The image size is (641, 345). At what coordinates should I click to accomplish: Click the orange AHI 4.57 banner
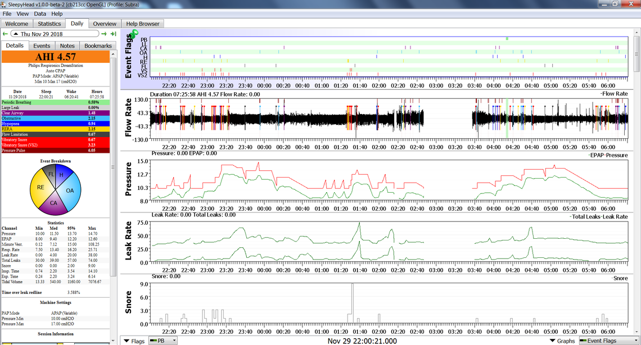(x=56, y=57)
